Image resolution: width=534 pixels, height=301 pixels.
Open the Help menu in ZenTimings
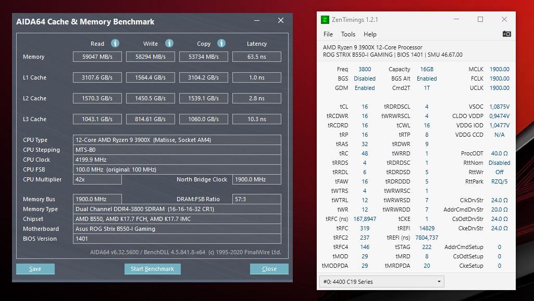point(370,34)
